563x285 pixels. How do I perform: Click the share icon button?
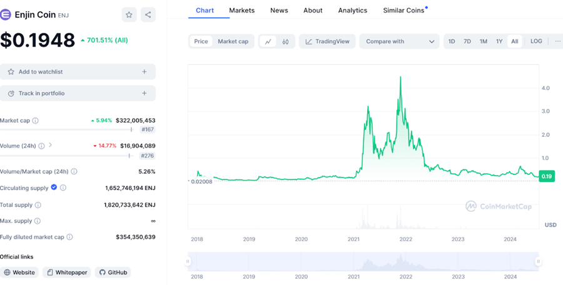pos(148,15)
